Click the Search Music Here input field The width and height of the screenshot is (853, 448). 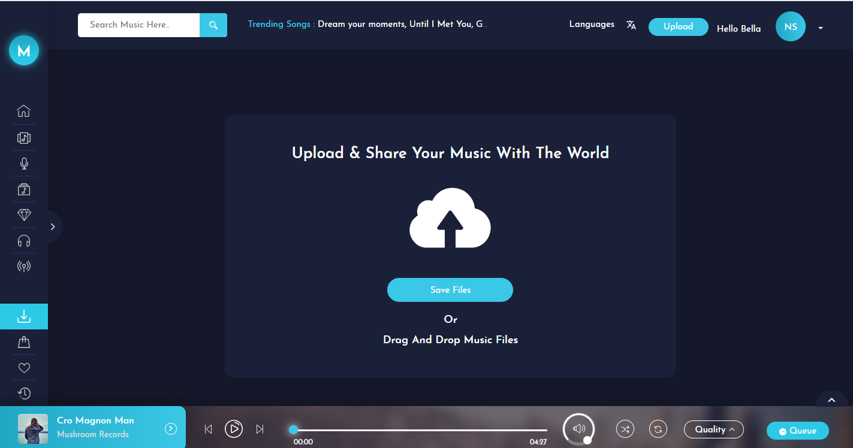coord(138,25)
